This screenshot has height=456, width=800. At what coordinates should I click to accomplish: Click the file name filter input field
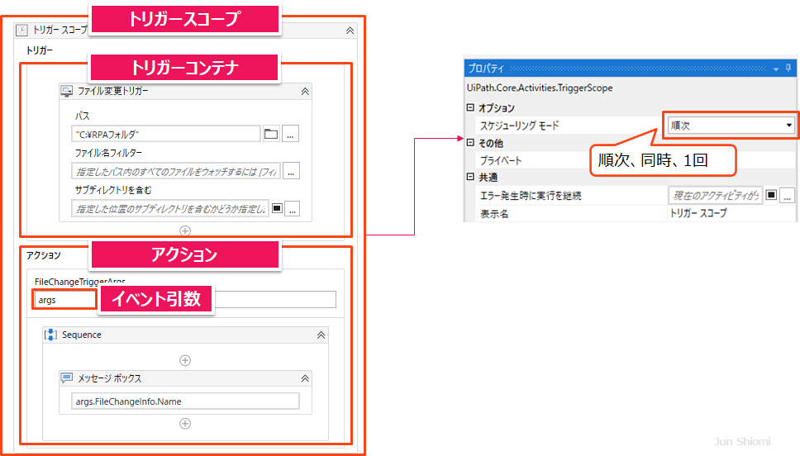pyautogui.click(x=176, y=171)
